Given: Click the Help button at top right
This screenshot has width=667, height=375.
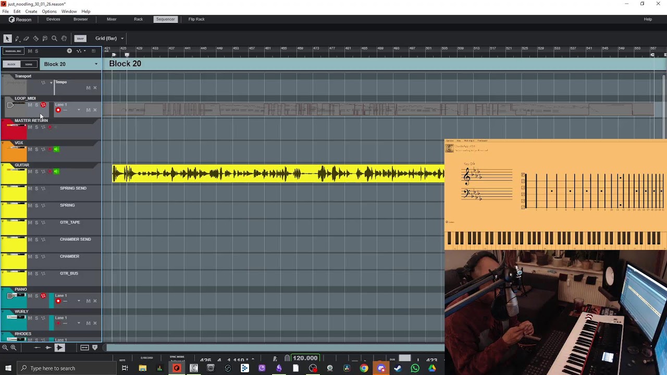Looking at the screenshot, I should (x=648, y=19).
